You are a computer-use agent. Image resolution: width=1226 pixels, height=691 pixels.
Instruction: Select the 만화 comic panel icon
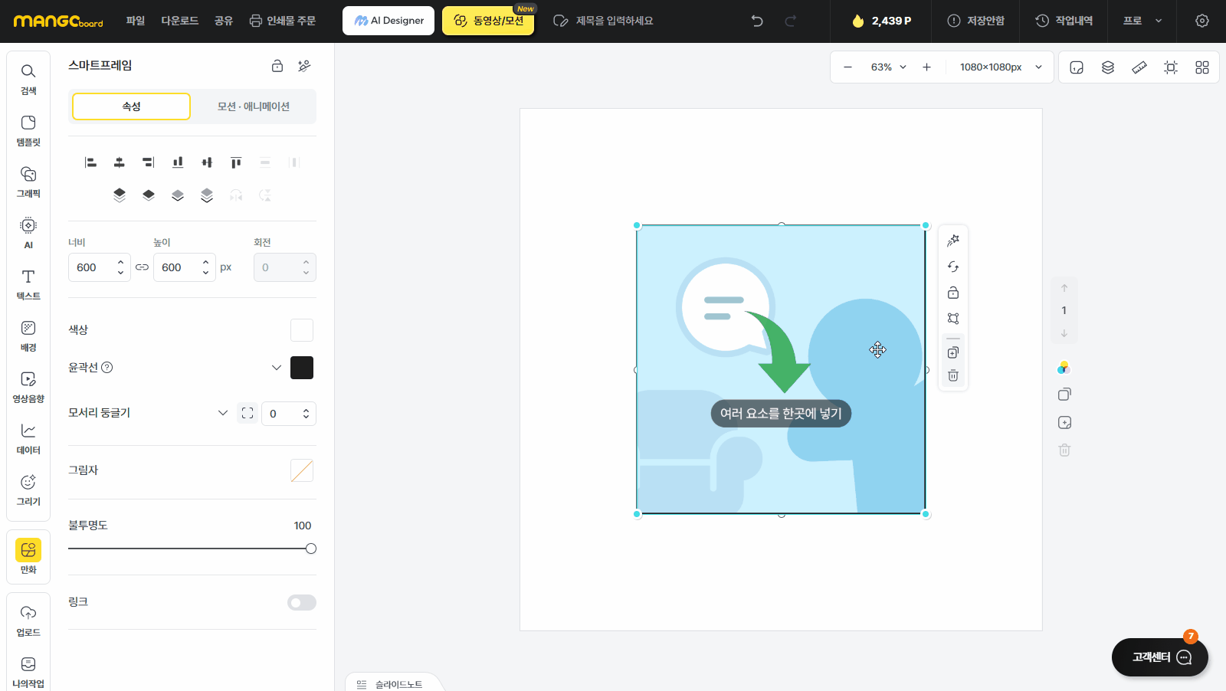pos(28,549)
